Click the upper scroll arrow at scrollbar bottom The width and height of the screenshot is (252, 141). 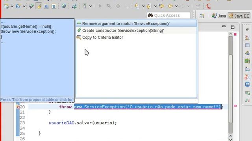click(230, 136)
